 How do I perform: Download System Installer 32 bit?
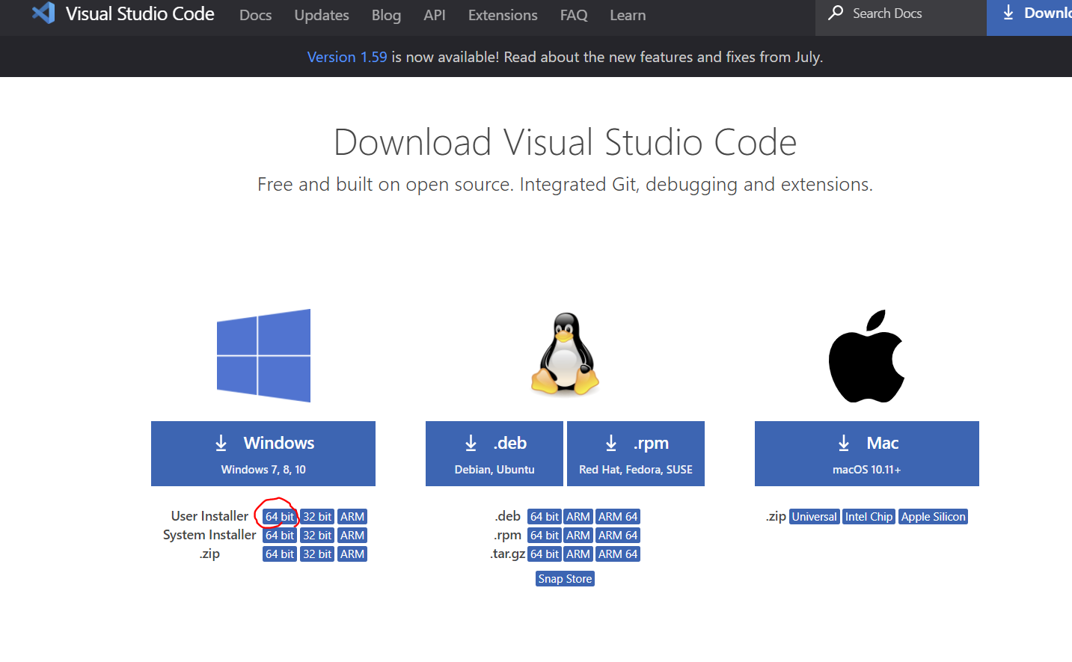[x=317, y=536]
